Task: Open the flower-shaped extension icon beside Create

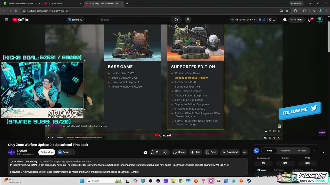Action: tap(285, 20)
